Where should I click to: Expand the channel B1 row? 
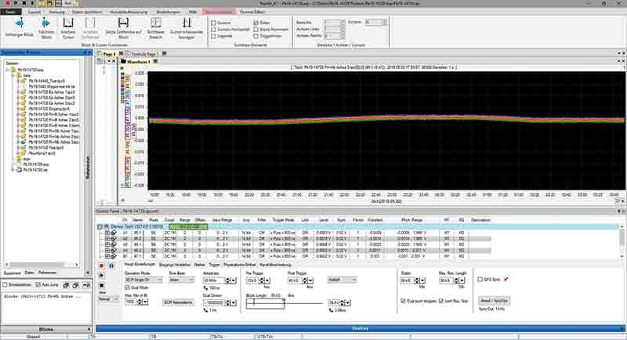(x=107, y=256)
